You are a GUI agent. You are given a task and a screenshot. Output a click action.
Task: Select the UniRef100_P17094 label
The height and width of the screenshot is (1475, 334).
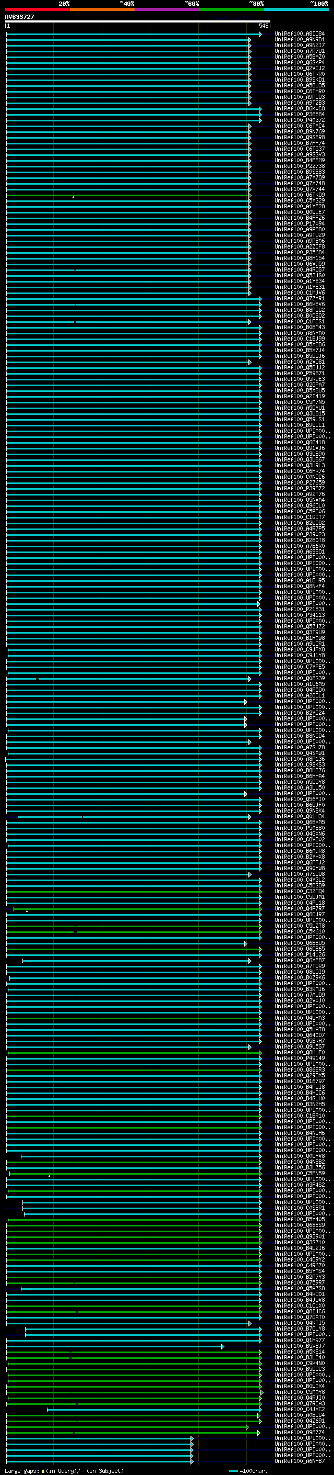[x=300, y=224]
